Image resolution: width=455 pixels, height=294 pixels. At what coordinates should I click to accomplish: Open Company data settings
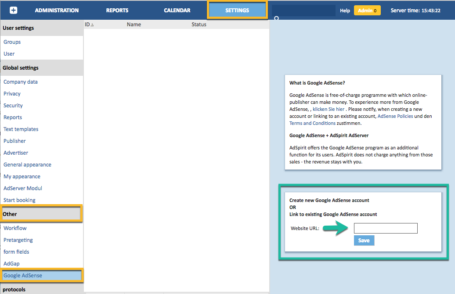(20, 82)
